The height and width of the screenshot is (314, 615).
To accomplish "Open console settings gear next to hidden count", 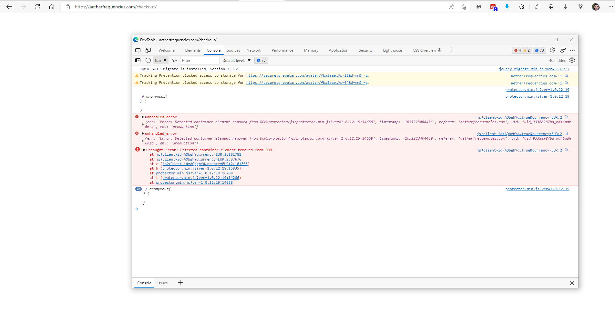I will [x=572, y=60].
